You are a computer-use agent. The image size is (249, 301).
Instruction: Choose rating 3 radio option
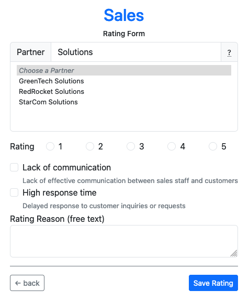pyautogui.click(x=131, y=146)
